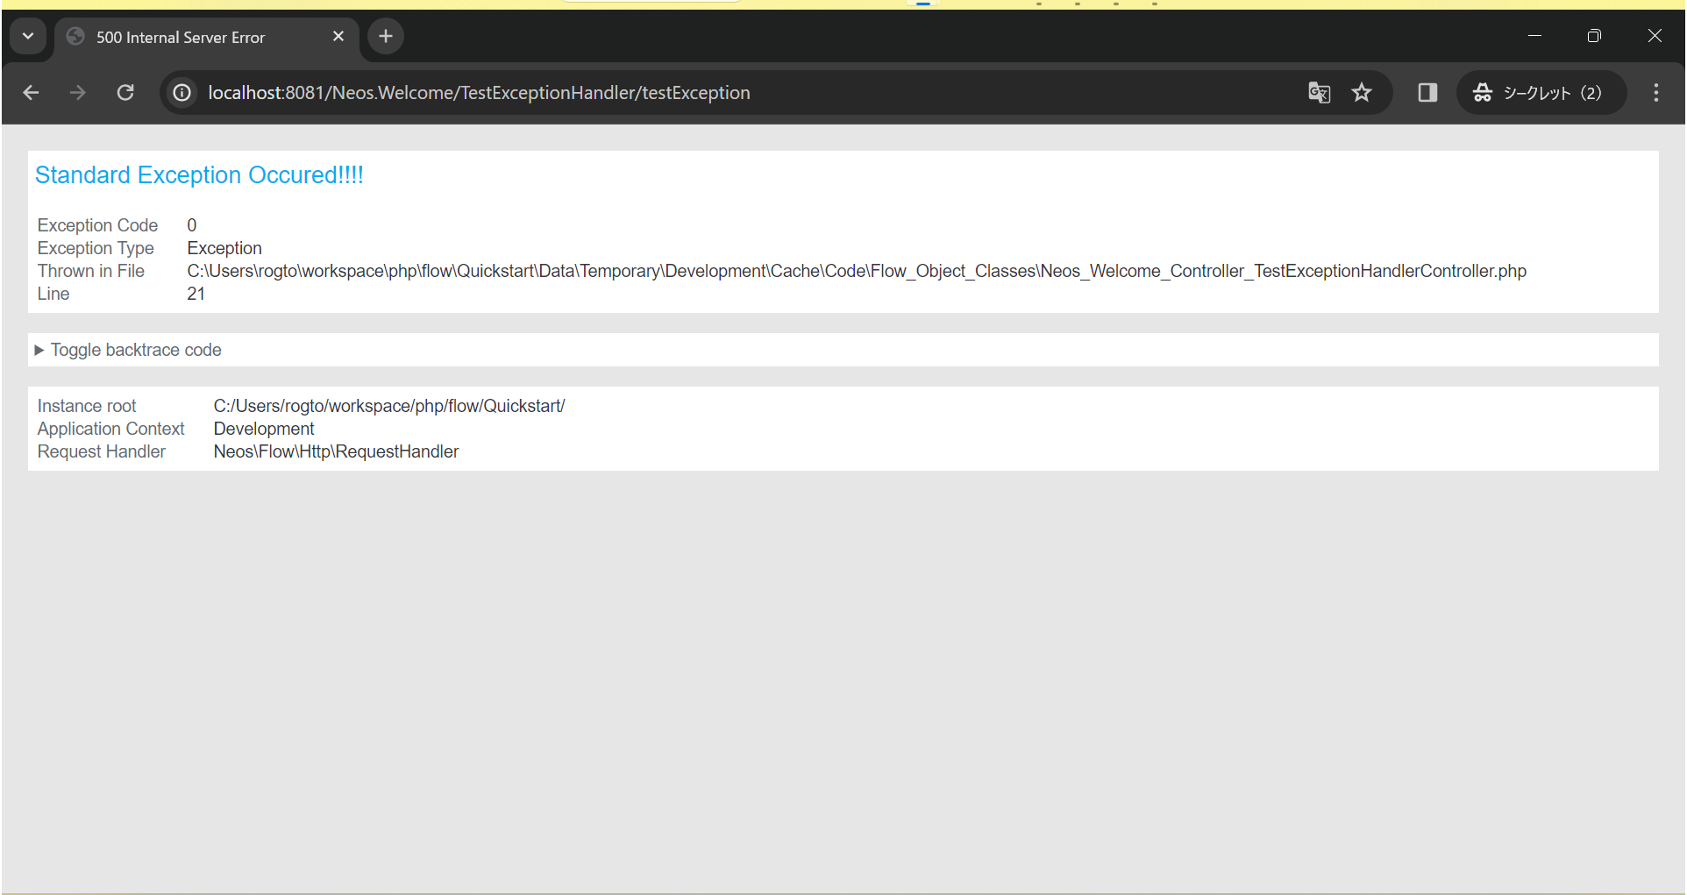The height and width of the screenshot is (895, 1687).
Task: Open the browser side panel
Action: (x=1427, y=93)
